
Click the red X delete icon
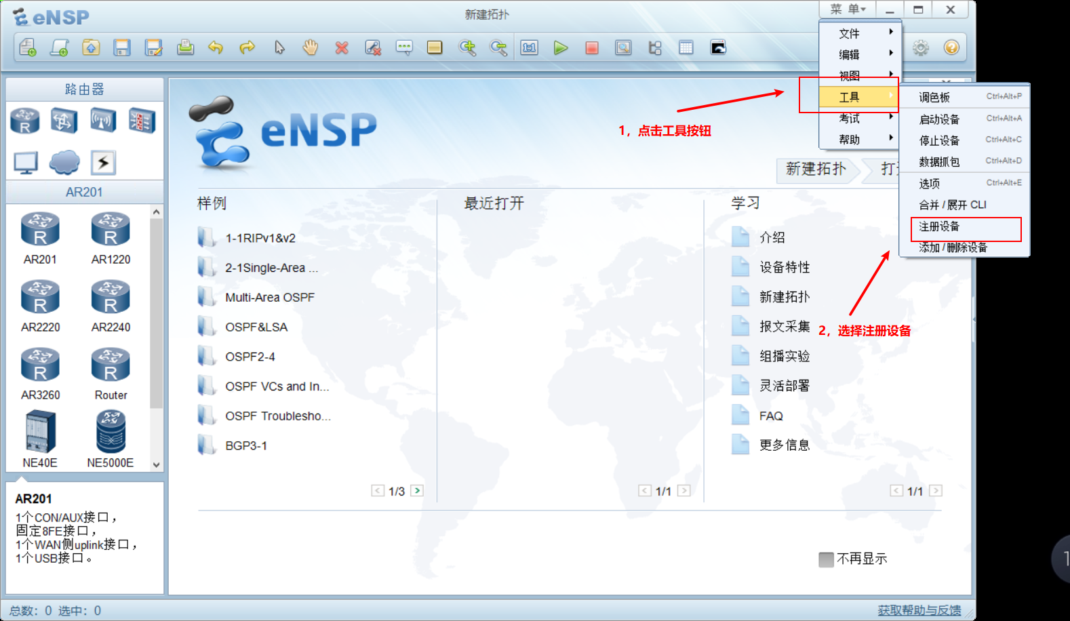point(342,47)
